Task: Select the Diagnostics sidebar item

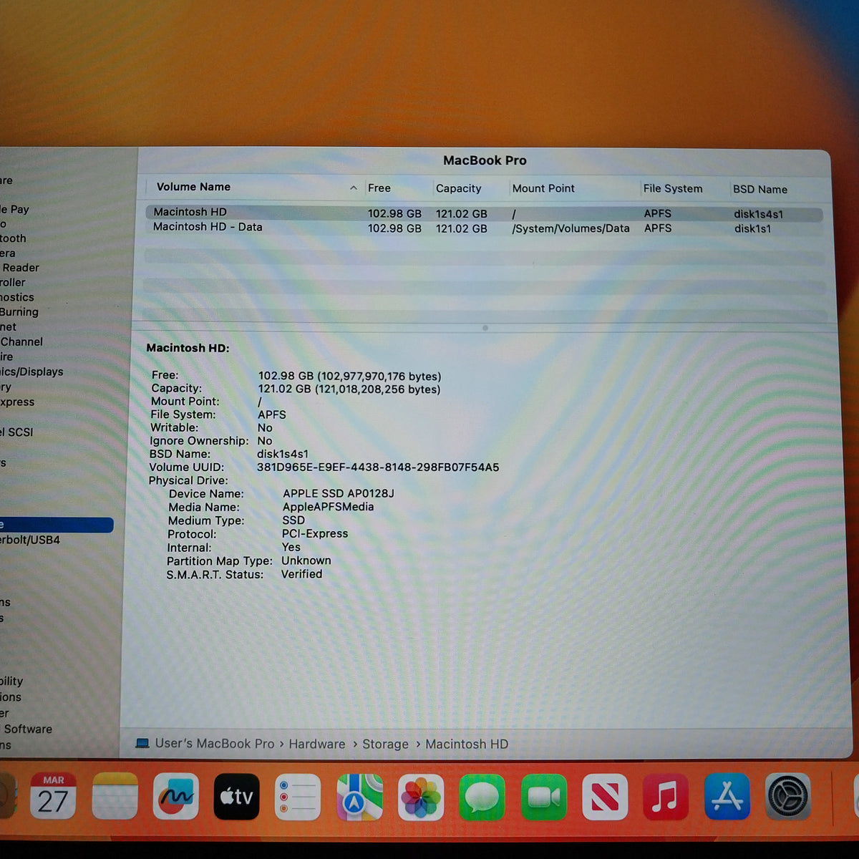Action: click(17, 297)
